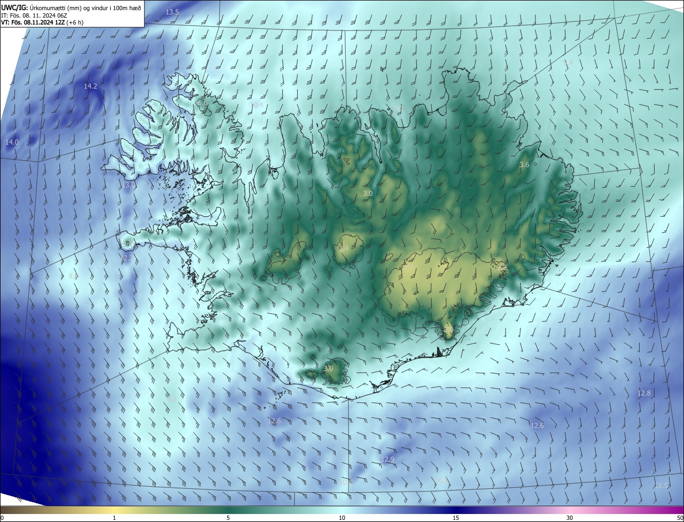The image size is (684, 522).
Task: Click the 11.5 value label on the map
Action: 661,485
